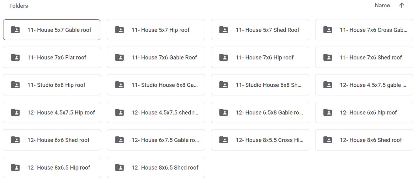Open 11- House 5x7 Shed Roof folder
This screenshot has height=183, width=418.
click(x=260, y=30)
